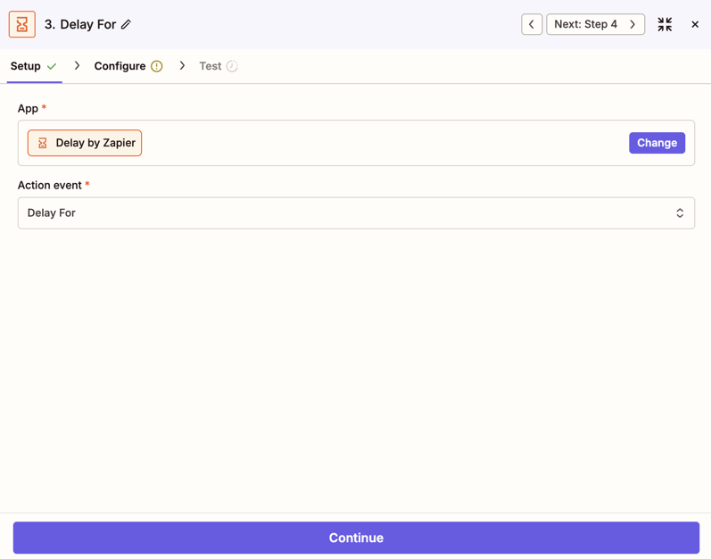This screenshot has height=559, width=711.
Task: Click the Configure warning status icon
Action: (x=156, y=66)
